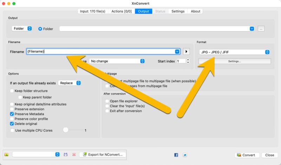
Task: Expand the Filename pattern dropdown arrow
Action: [x=177, y=51]
